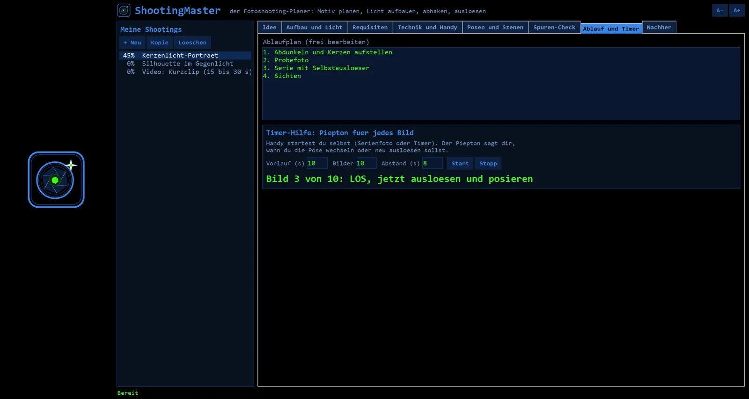The height and width of the screenshot is (399, 749).
Task: Open the Requisiten tab
Action: tap(370, 27)
